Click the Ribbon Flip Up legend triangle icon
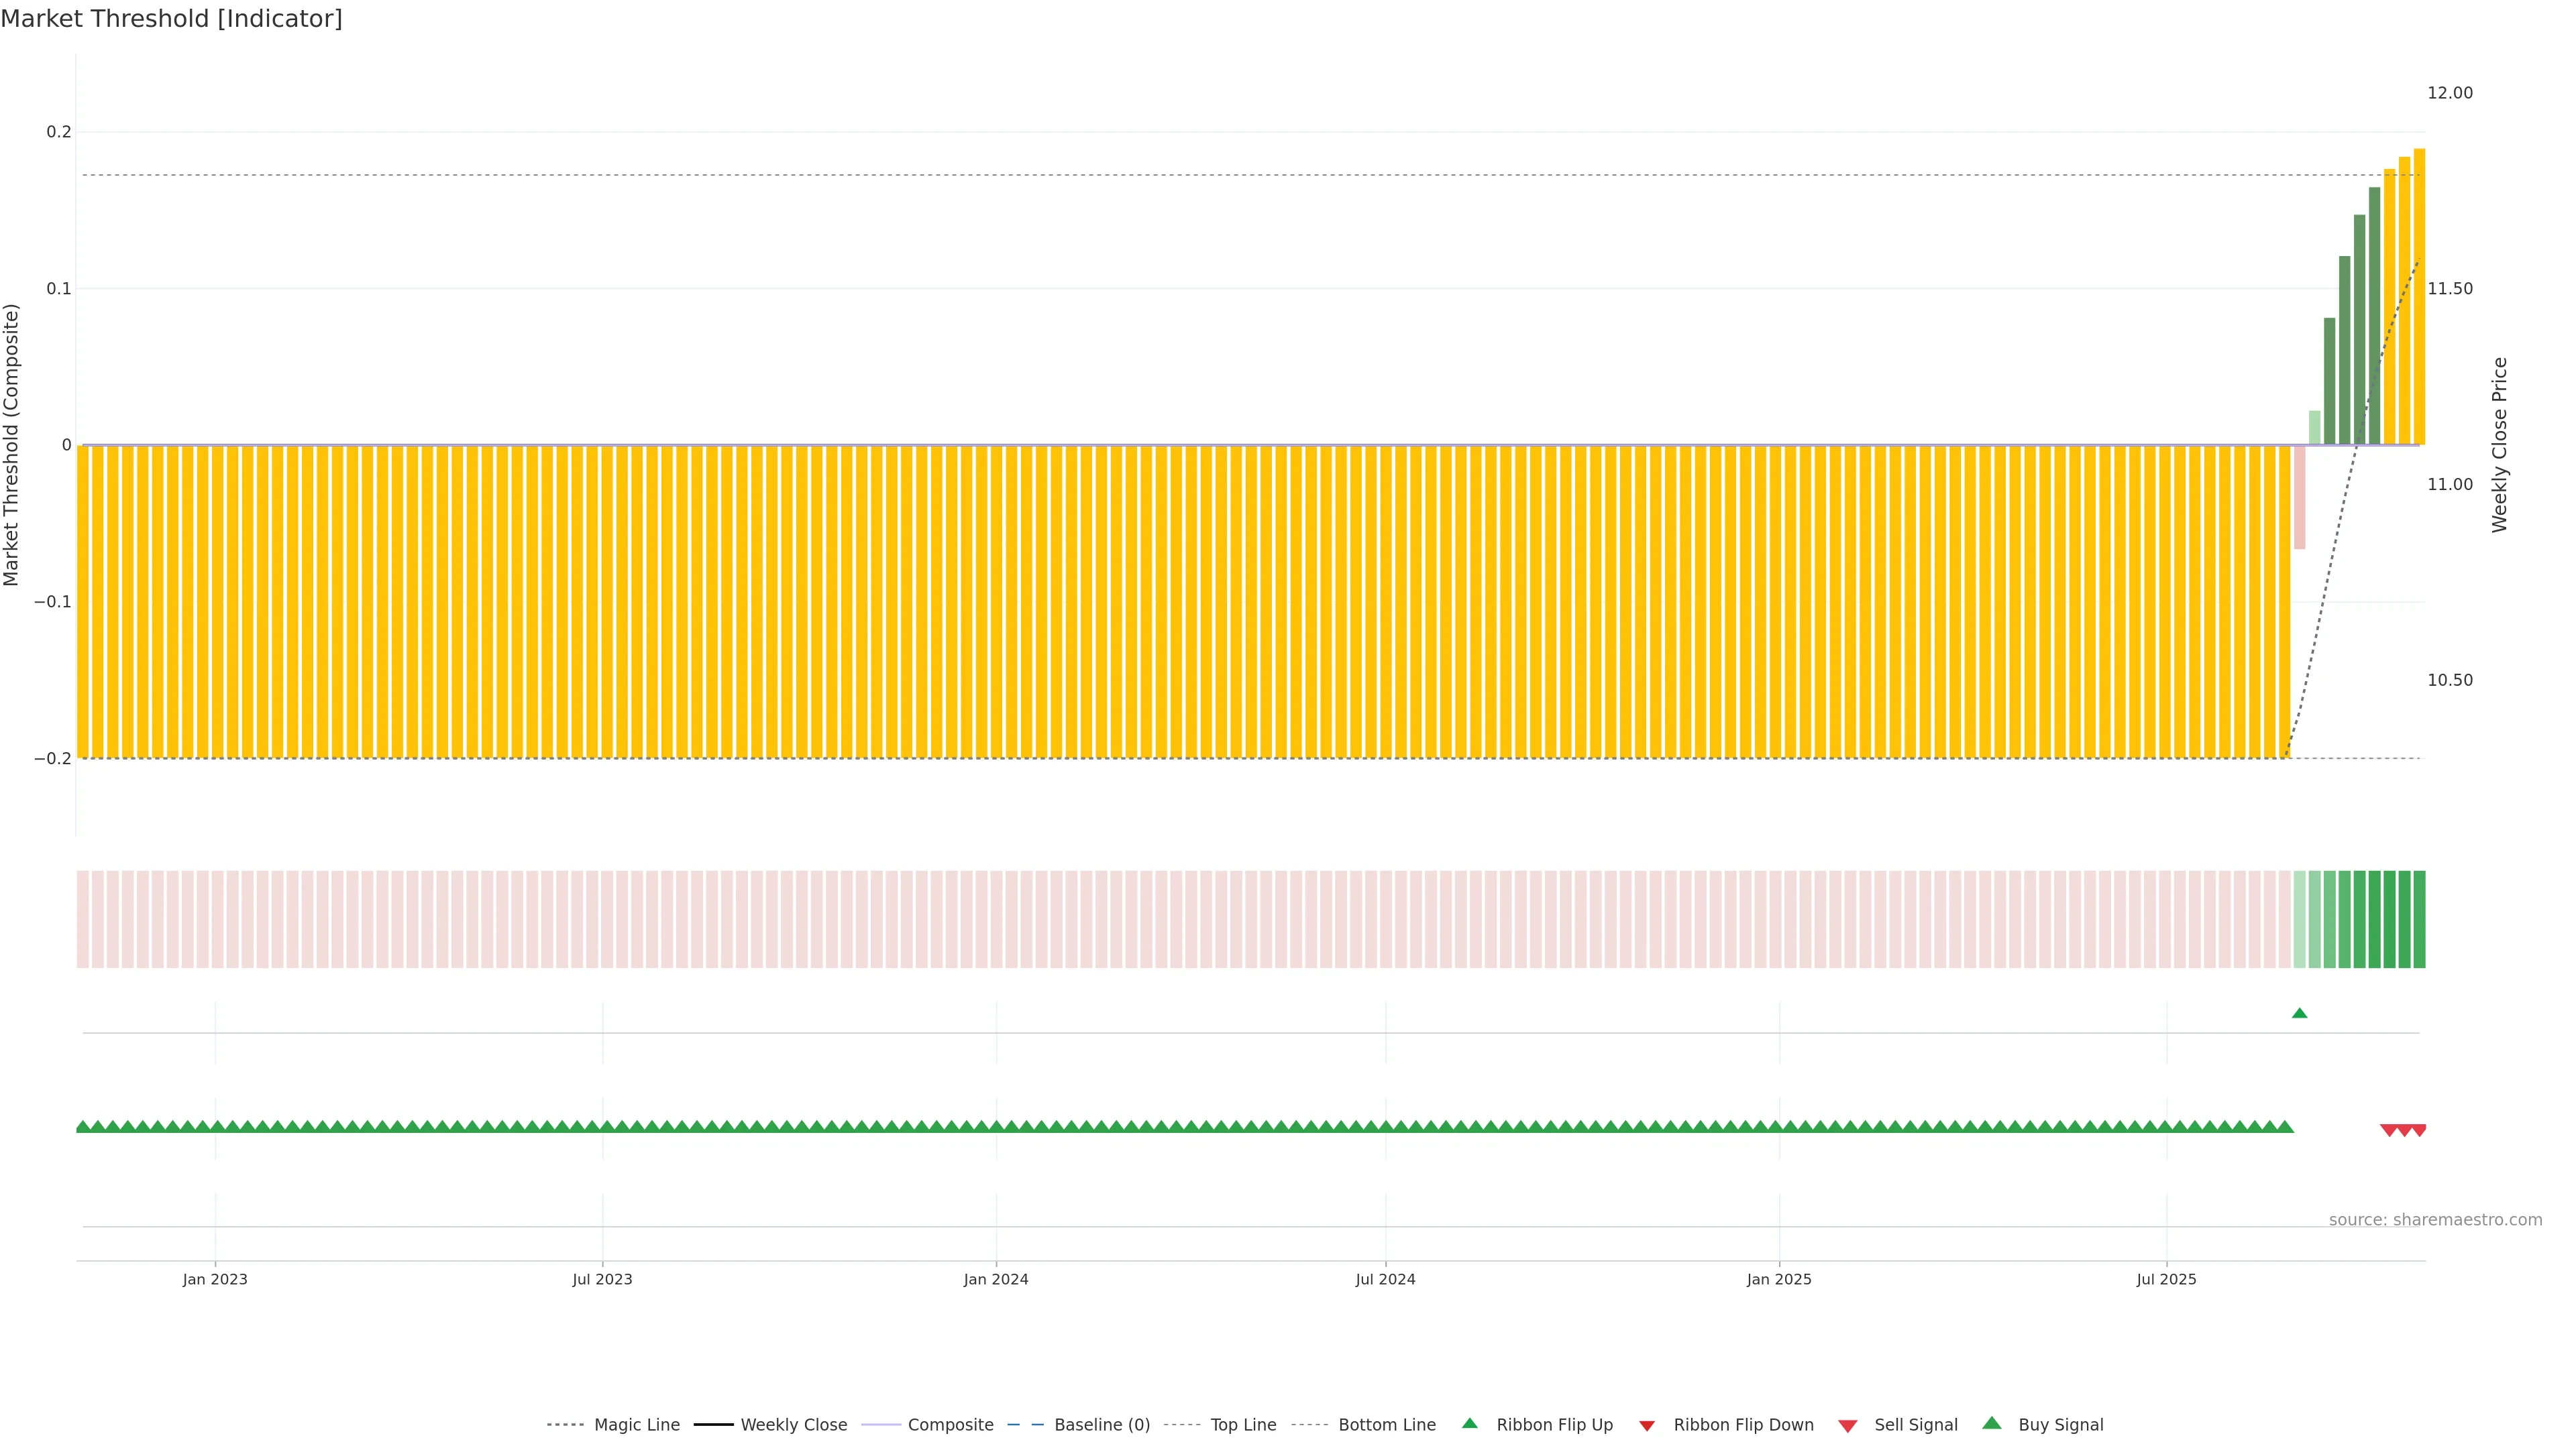The image size is (2576, 1448). [x=1469, y=1423]
